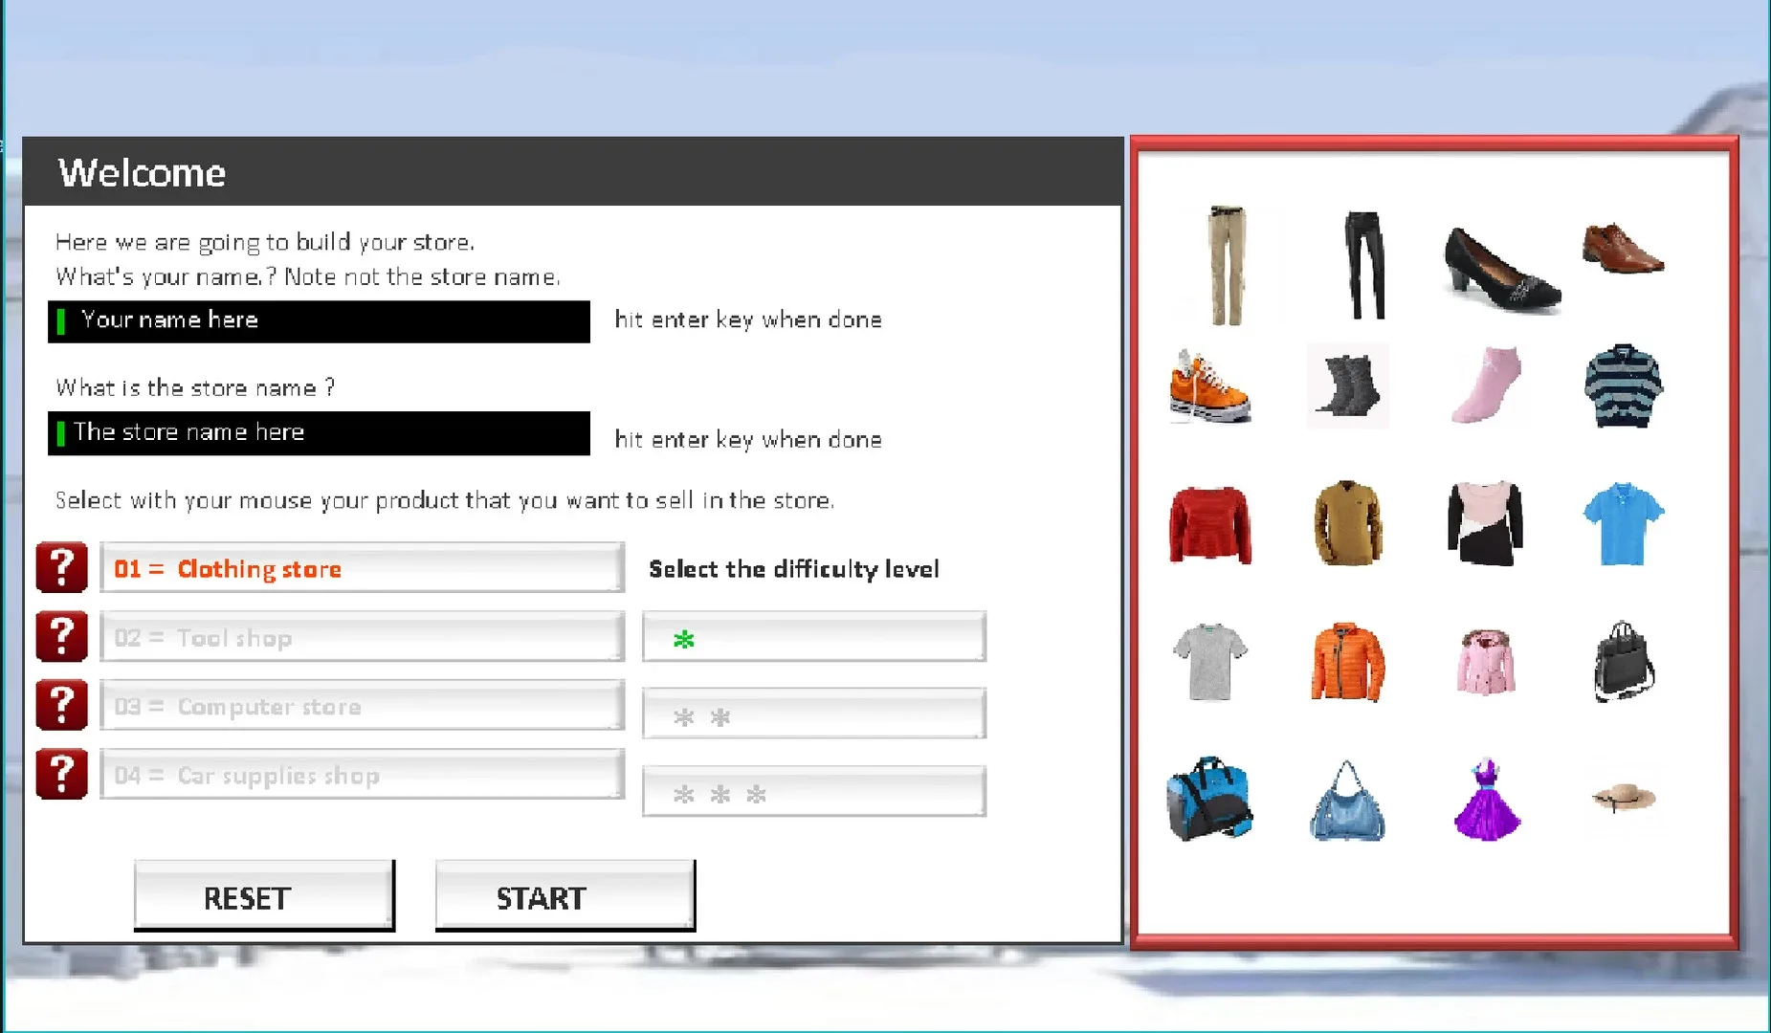Image resolution: width=1771 pixels, height=1033 pixels.
Task: Click the straw sun hat product
Action: pyautogui.click(x=1623, y=797)
